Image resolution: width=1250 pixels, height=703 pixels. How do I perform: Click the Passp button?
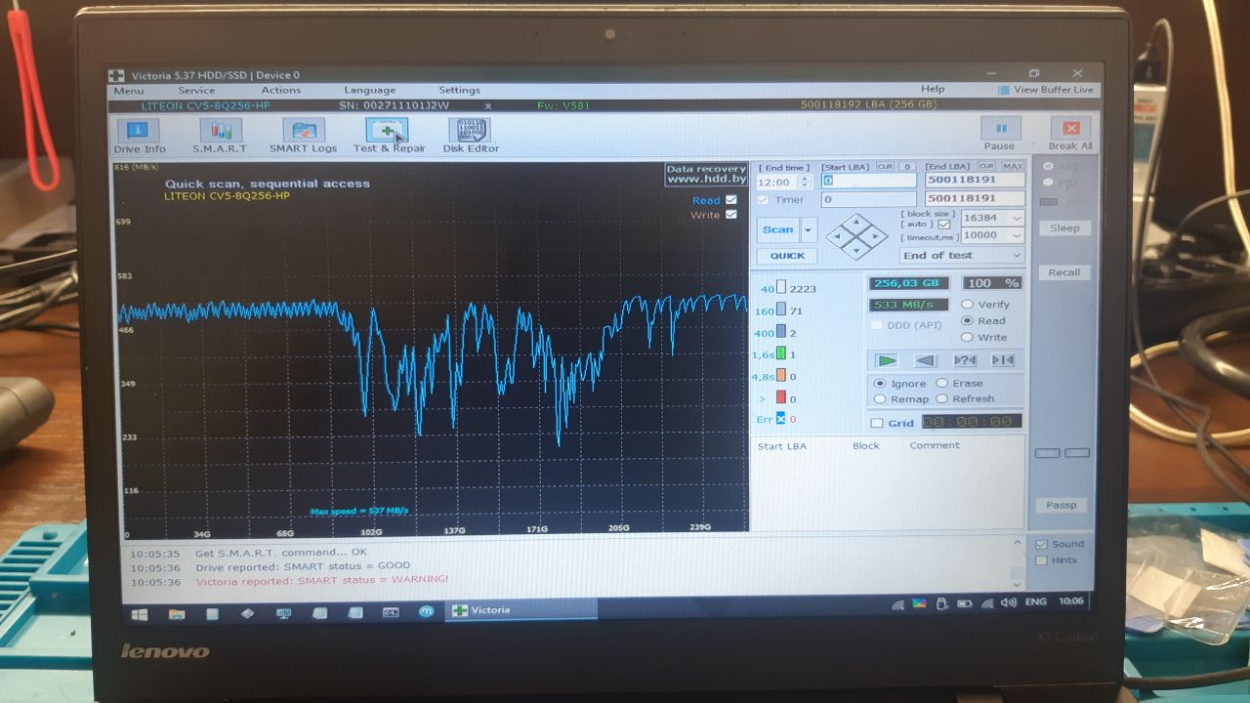(1062, 505)
